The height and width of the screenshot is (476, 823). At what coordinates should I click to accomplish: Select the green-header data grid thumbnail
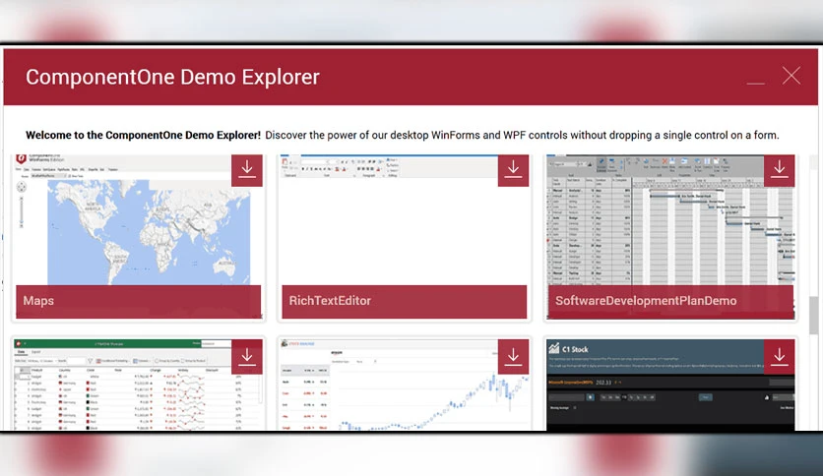pos(138,385)
